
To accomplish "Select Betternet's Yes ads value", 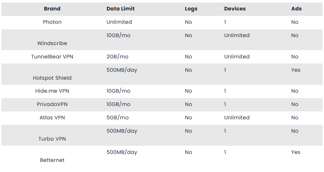I will coord(296,152).
